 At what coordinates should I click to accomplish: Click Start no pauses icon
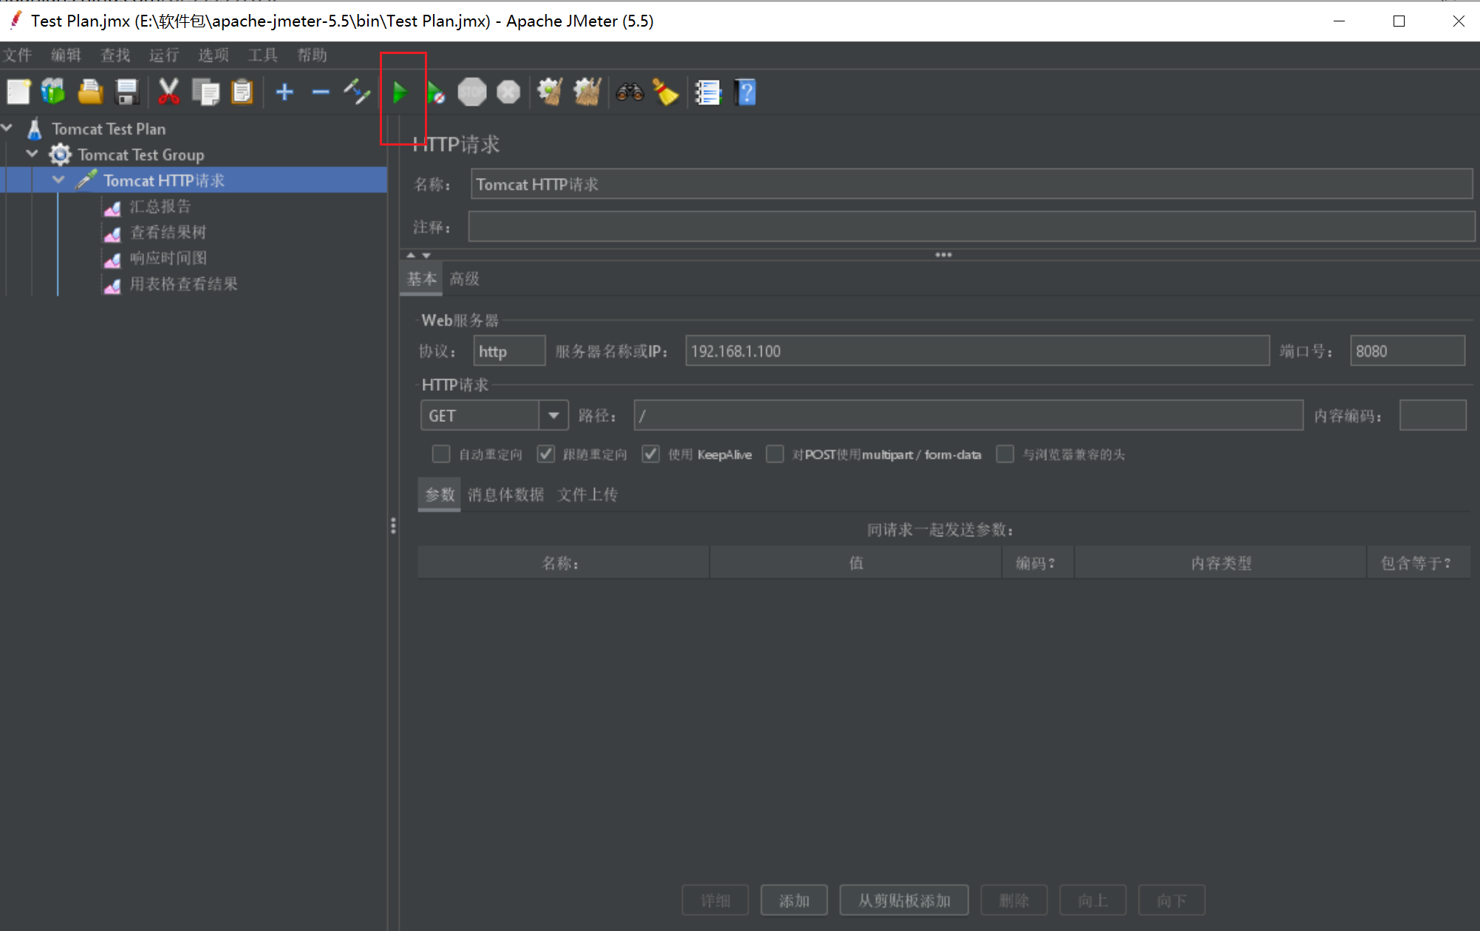pos(436,92)
